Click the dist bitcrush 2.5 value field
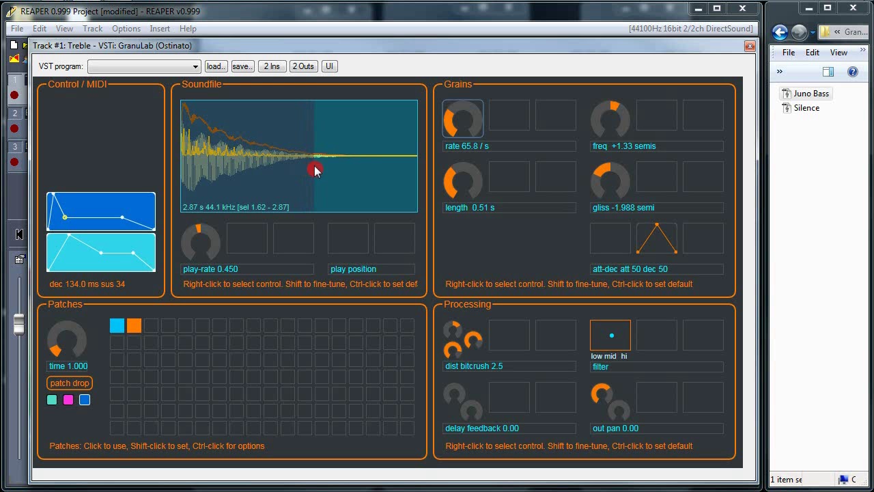 (509, 366)
